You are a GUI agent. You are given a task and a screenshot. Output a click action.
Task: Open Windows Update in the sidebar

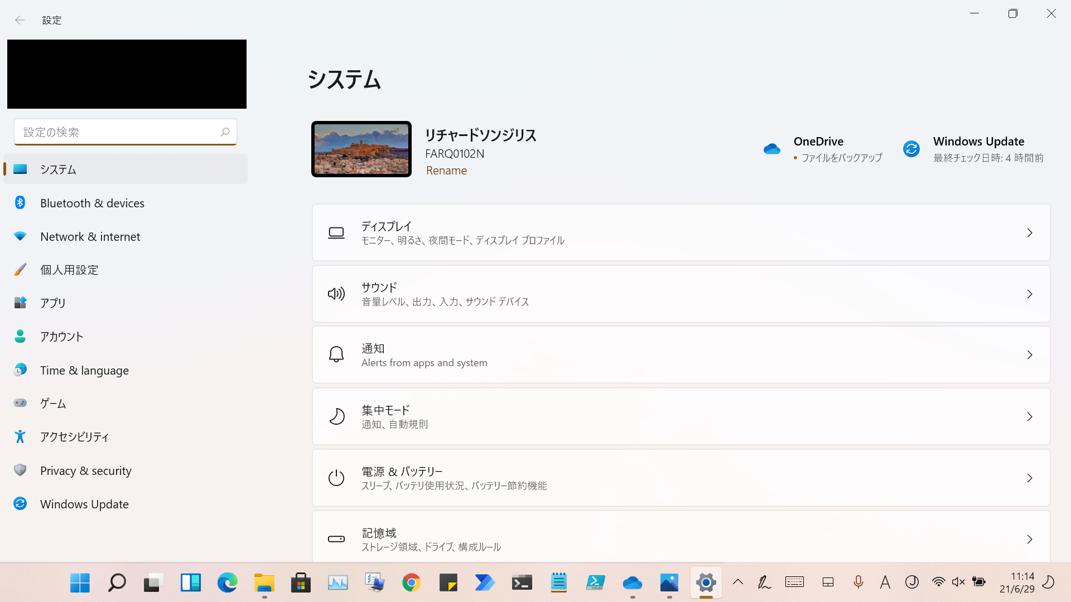pyautogui.click(x=84, y=504)
